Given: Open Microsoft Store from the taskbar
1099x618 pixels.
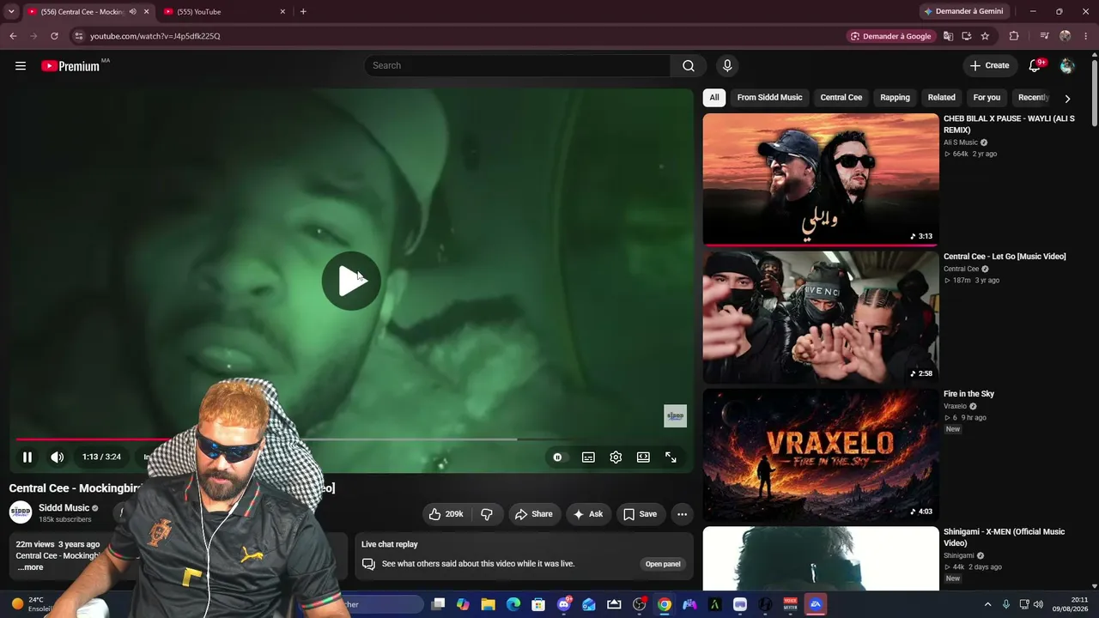Looking at the screenshot, I should point(538,604).
